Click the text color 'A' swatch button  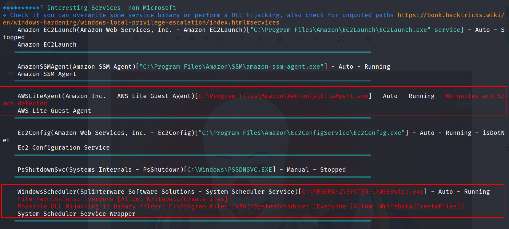(x=260, y=39)
